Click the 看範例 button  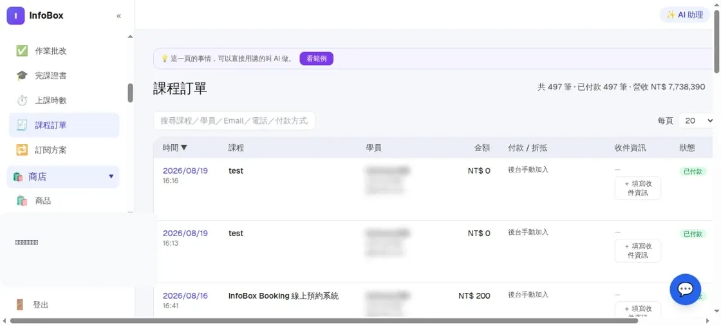click(x=316, y=59)
